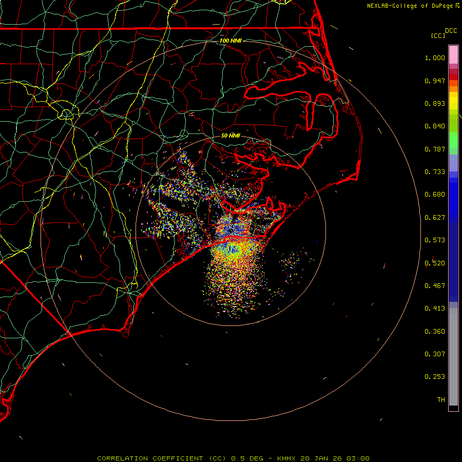Click the 0.947 scale value

pyautogui.click(x=435, y=81)
